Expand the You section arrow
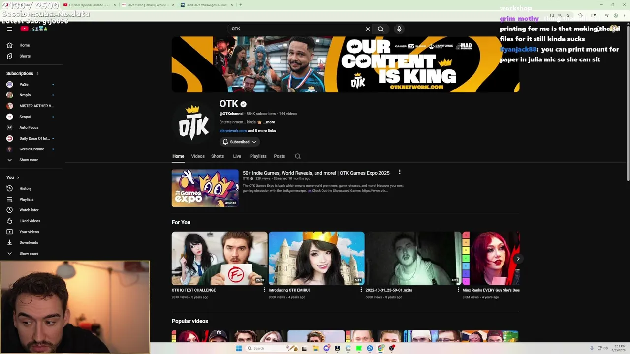Screen dimensions: 630x354 (18, 177)
